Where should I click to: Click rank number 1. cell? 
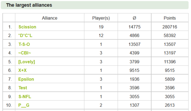pos(9,27)
